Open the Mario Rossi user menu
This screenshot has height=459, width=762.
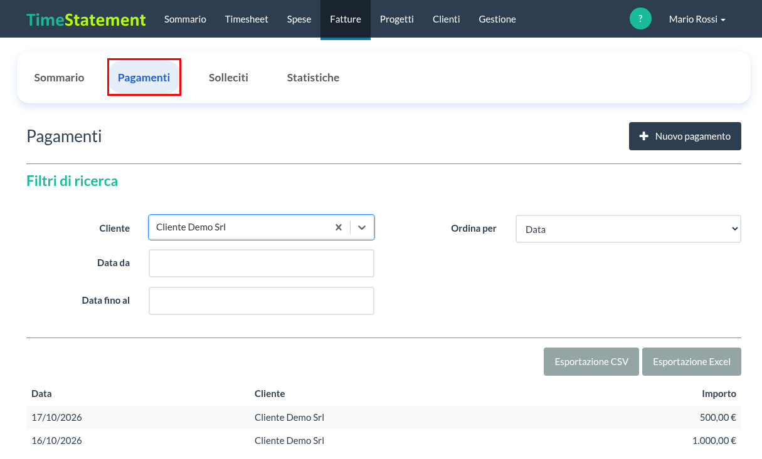pyautogui.click(x=697, y=19)
